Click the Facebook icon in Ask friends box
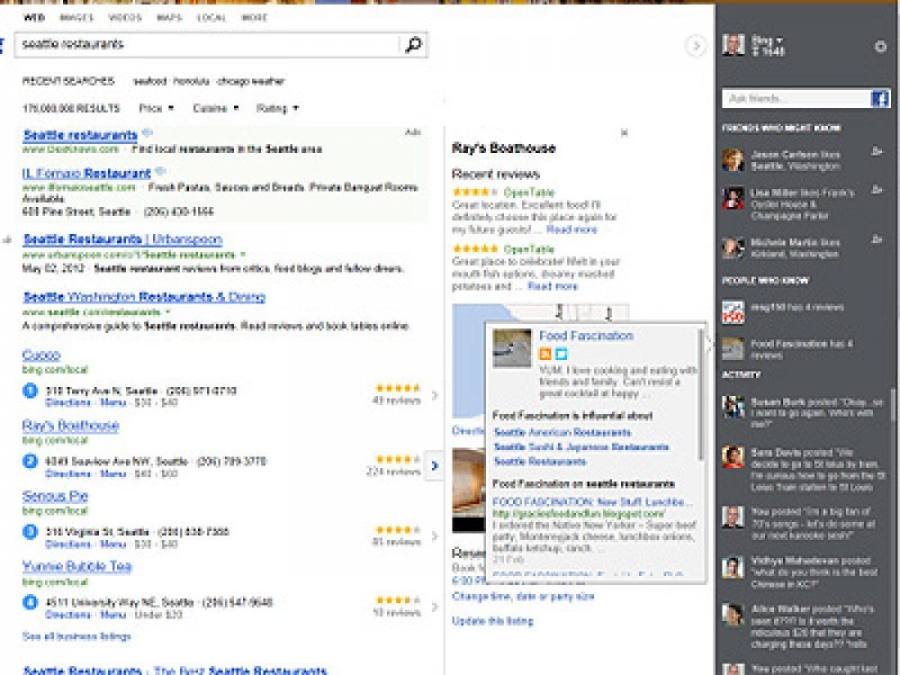Image resolution: width=900 pixels, height=675 pixels. 880,99
